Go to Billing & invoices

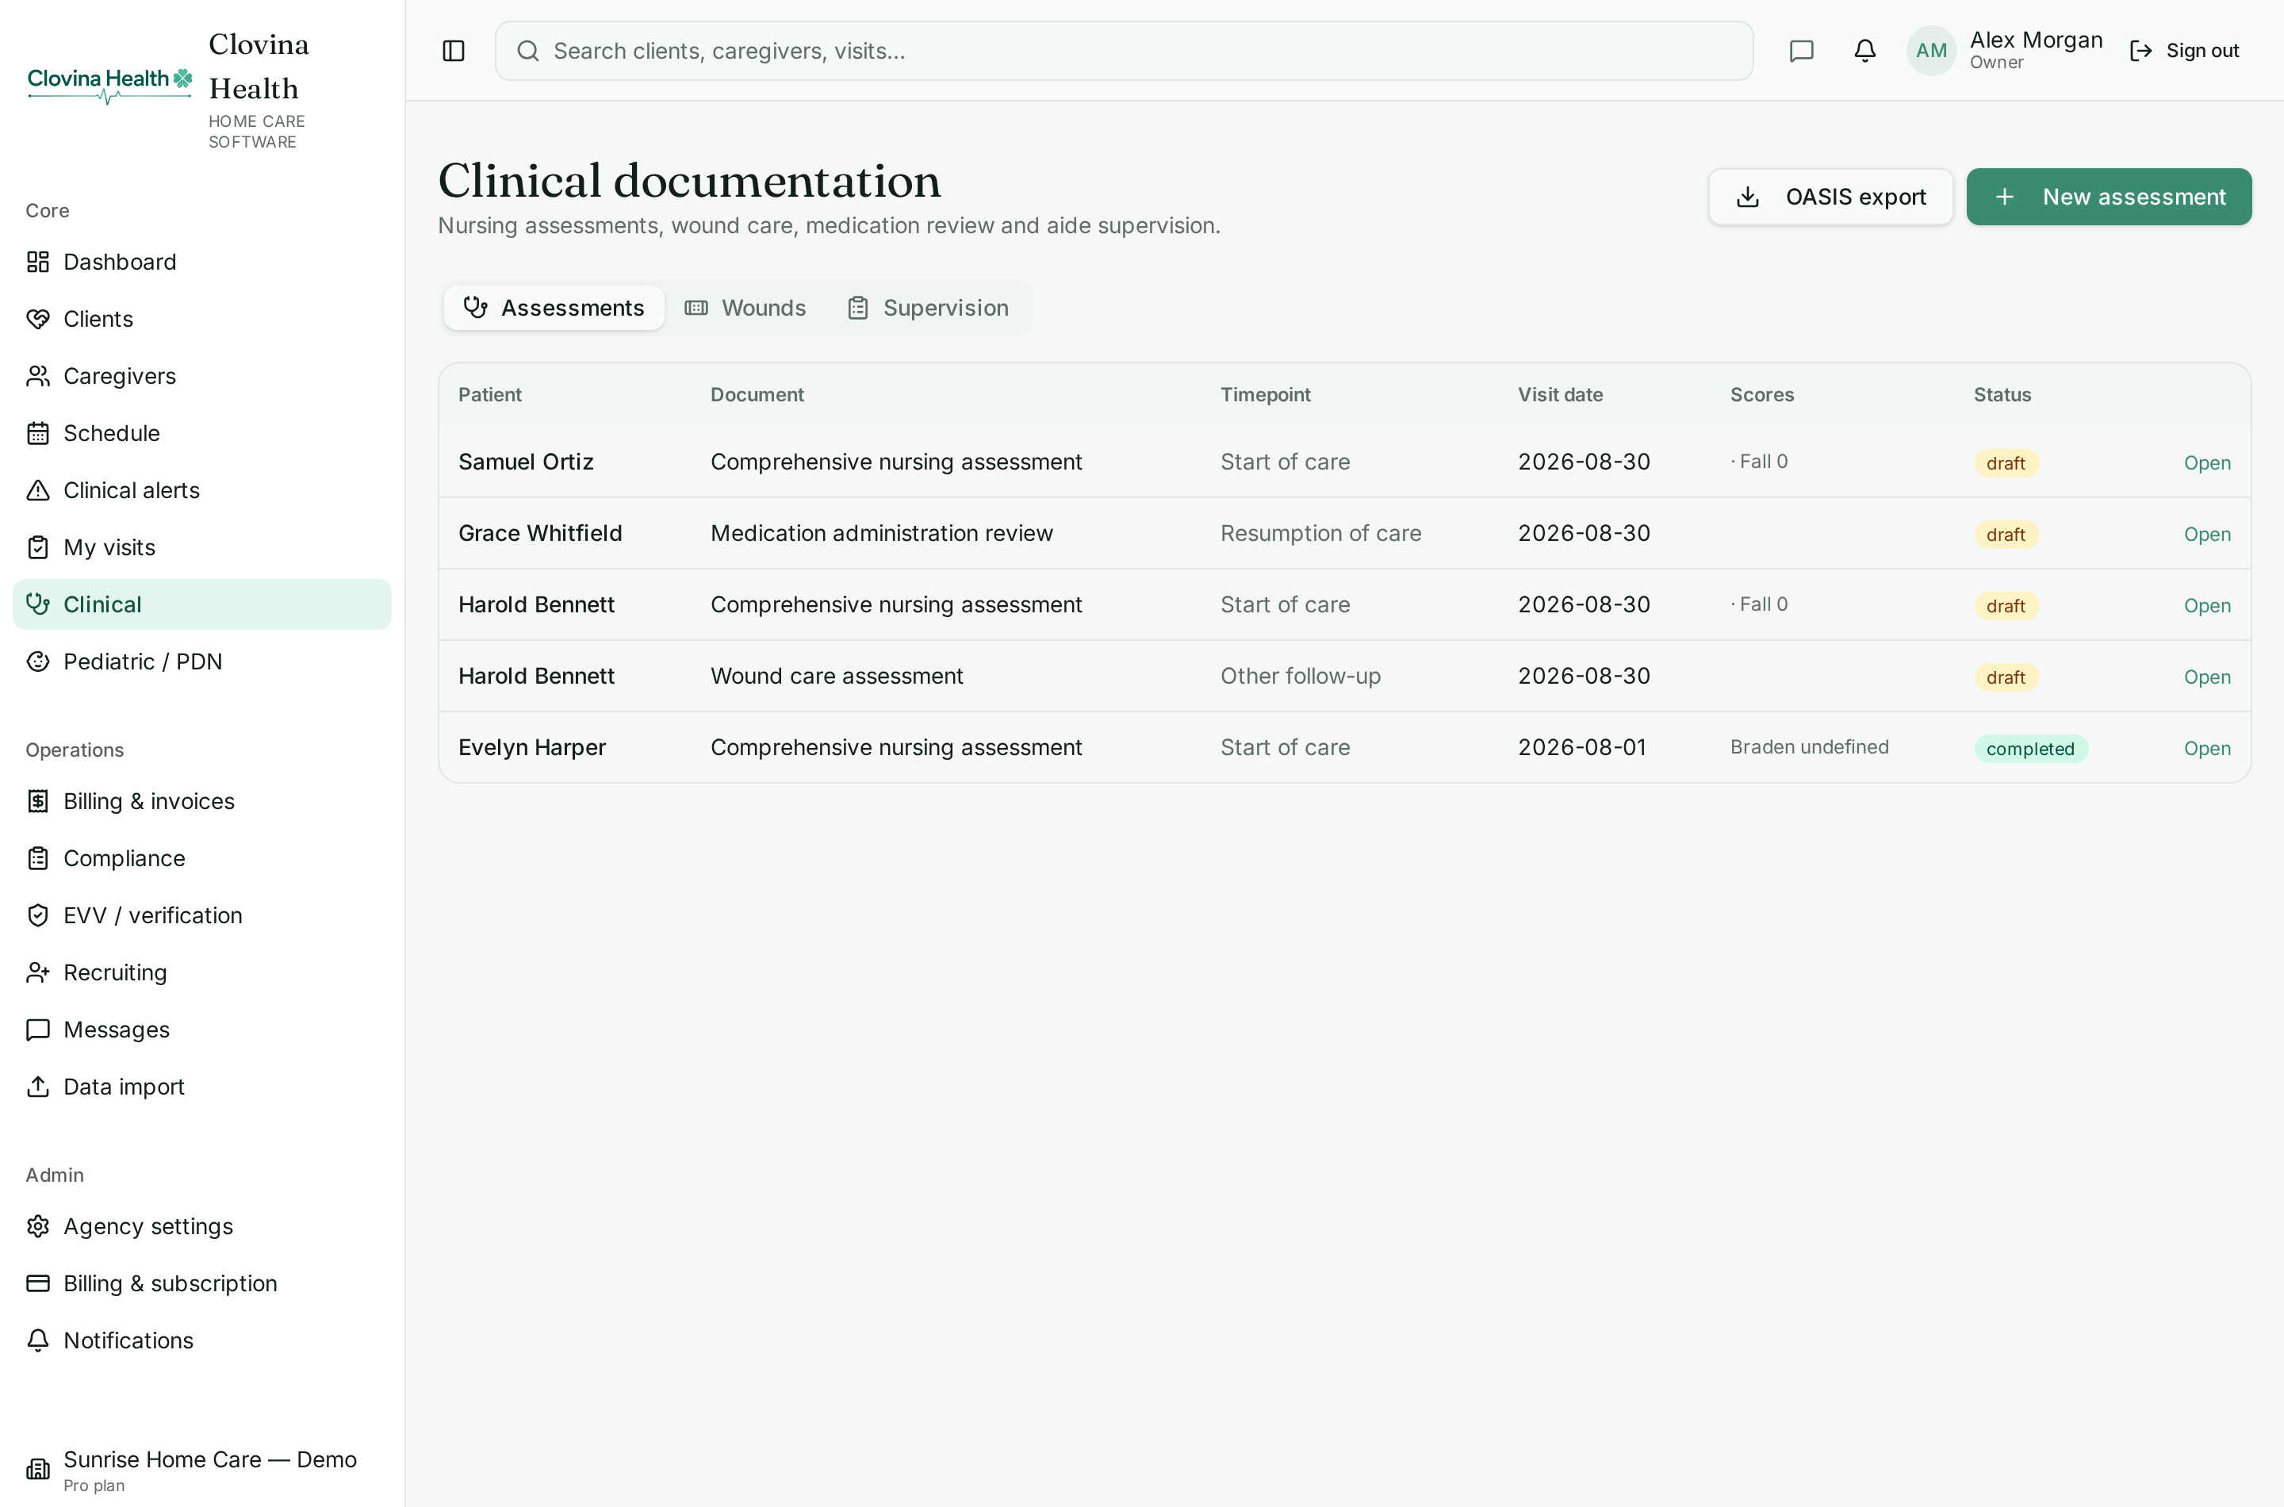tap(201, 802)
